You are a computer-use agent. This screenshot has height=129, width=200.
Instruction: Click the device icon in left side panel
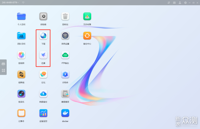pos(3,64)
